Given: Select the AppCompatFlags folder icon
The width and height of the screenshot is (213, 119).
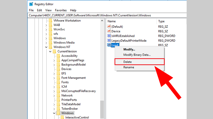Looking at the screenshot, I should pos(58,60).
